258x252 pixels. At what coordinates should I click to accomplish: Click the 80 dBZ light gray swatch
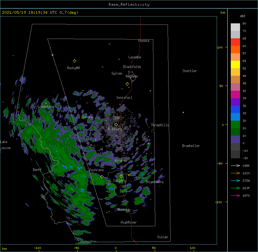235,27
